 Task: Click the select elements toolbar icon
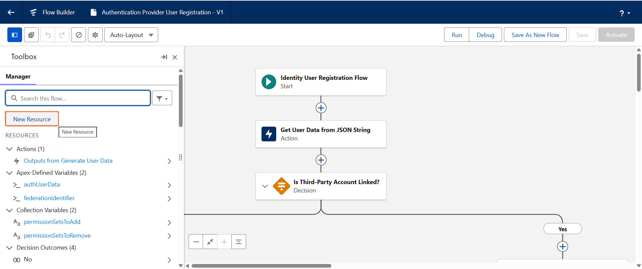(x=31, y=35)
